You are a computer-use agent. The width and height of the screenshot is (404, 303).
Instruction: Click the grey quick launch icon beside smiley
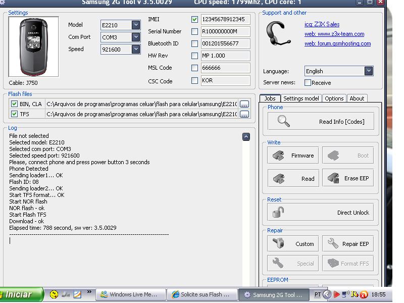click(x=66, y=294)
